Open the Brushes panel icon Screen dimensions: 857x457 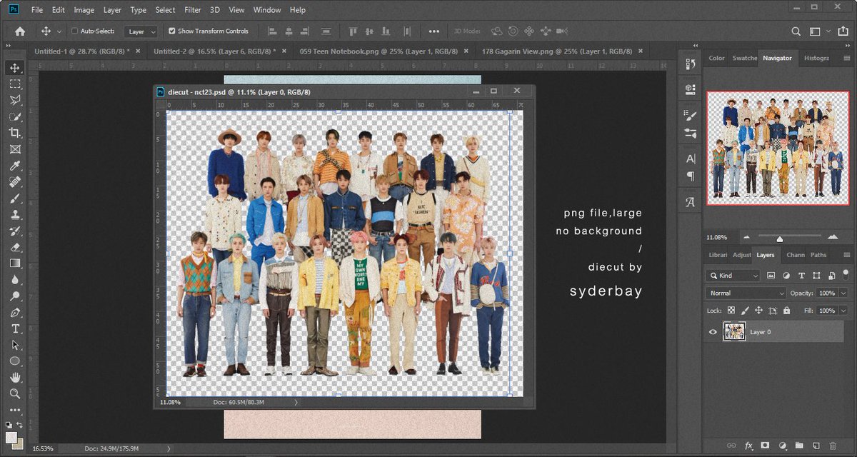(690, 116)
